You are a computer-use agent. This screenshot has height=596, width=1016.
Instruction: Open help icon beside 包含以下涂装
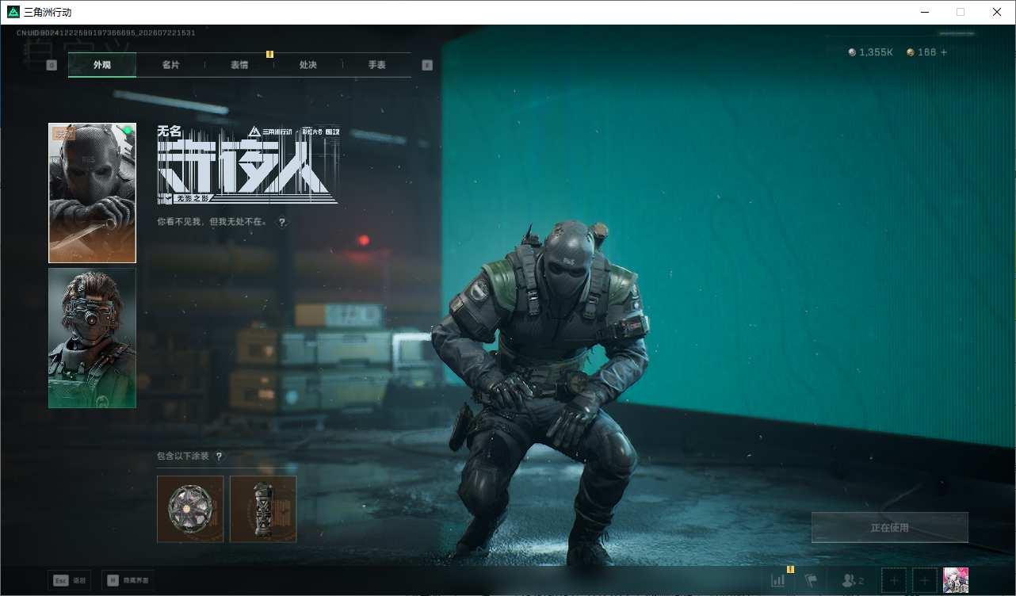[219, 457]
